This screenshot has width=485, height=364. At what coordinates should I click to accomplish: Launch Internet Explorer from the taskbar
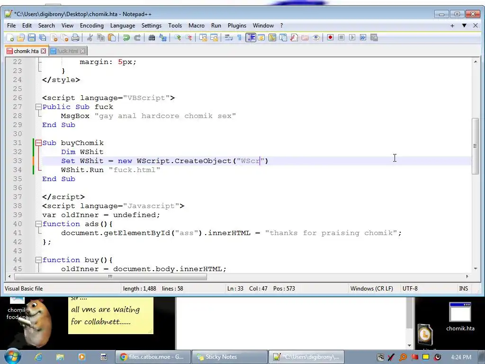[x=38, y=357]
